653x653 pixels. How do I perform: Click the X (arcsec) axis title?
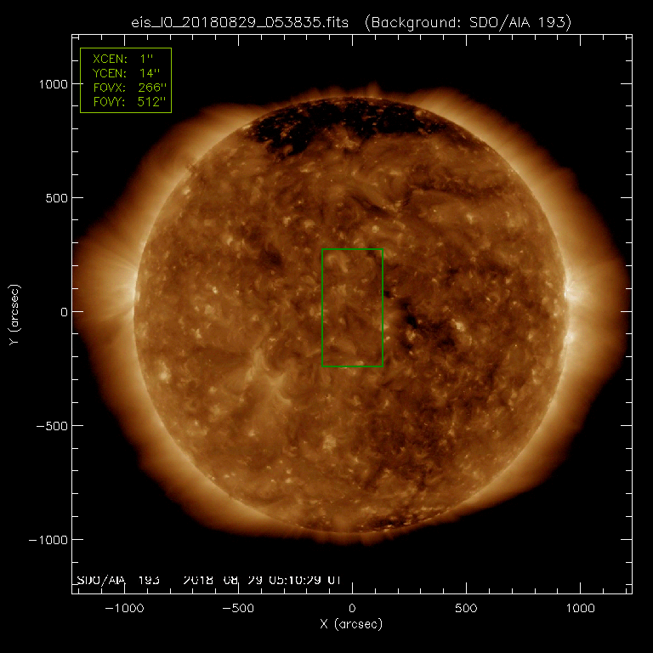pyautogui.click(x=352, y=624)
